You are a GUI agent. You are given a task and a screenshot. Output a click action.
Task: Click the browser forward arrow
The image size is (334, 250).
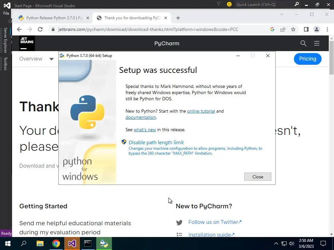coord(30,29)
